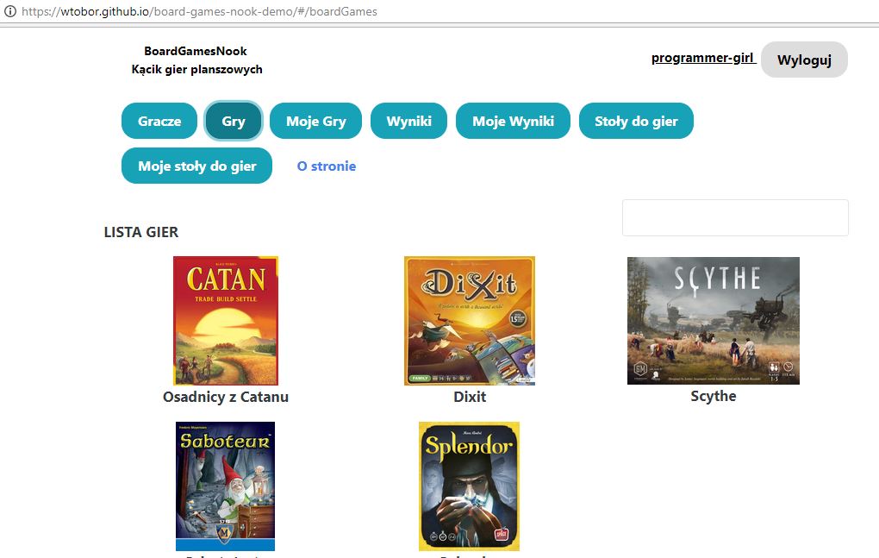Open the Scythe game cover image
The height and width of the screenshot is (558, 879).
click(x=713, y=320)
